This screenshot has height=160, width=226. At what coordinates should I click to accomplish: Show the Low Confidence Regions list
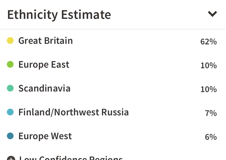tap(71, 158)
